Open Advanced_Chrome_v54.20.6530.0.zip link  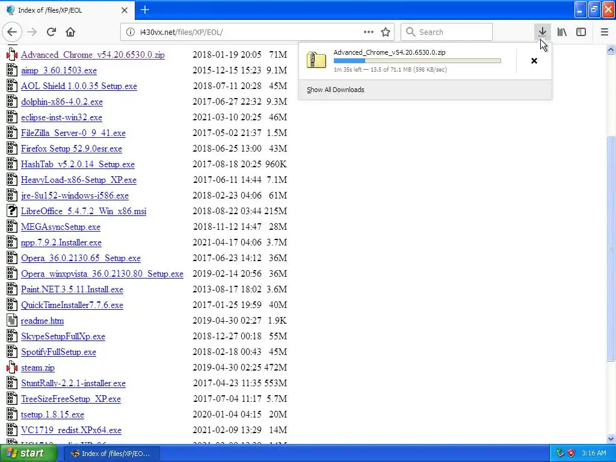pos(93,55)
